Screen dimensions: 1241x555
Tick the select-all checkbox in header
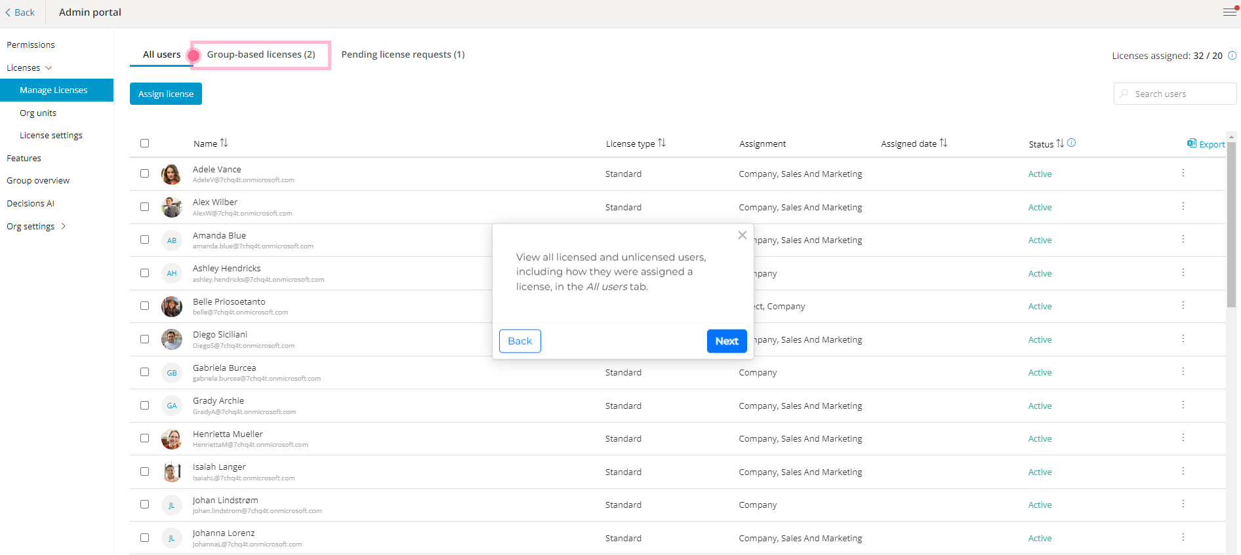[x=144, y=143]
